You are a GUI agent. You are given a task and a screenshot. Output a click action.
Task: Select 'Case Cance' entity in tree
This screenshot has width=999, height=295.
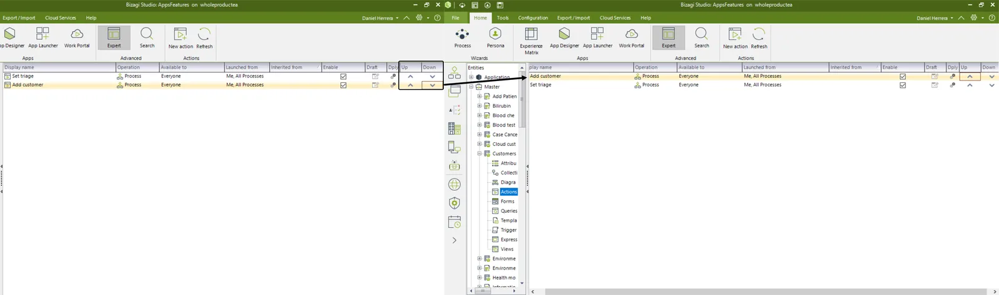coord(504,135)
